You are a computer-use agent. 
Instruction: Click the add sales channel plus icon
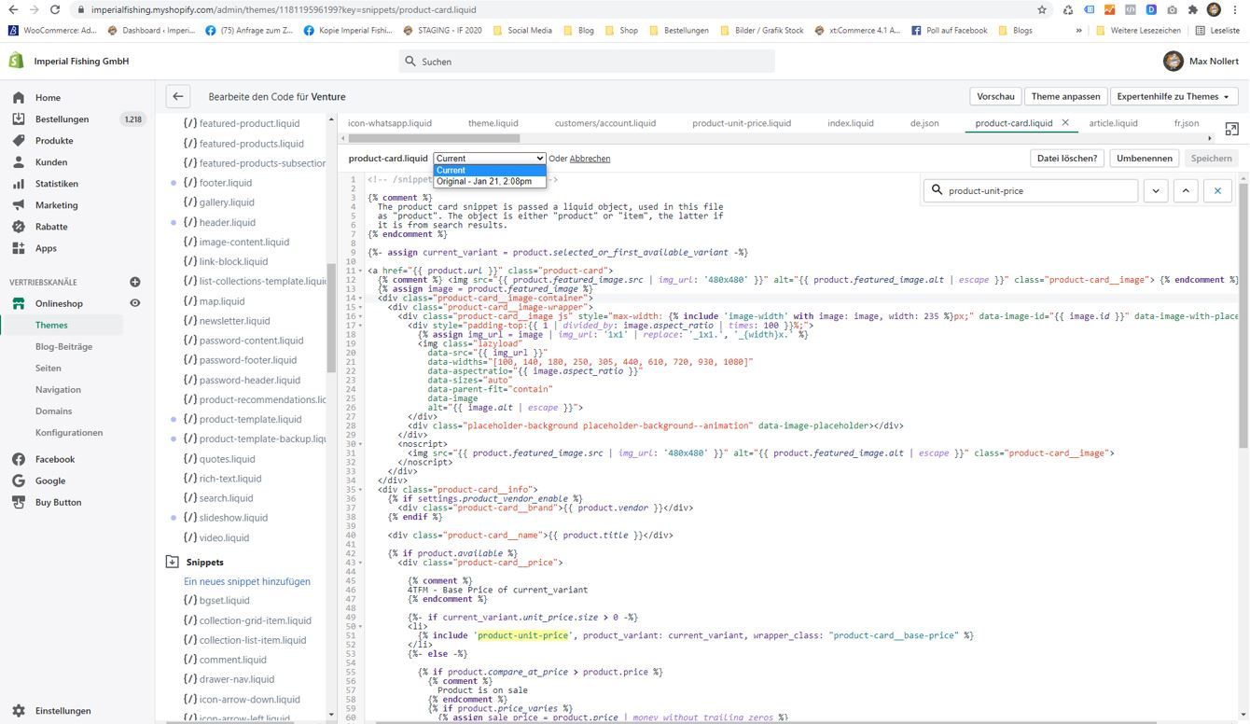pyautogui.click(x=134, y=282)
